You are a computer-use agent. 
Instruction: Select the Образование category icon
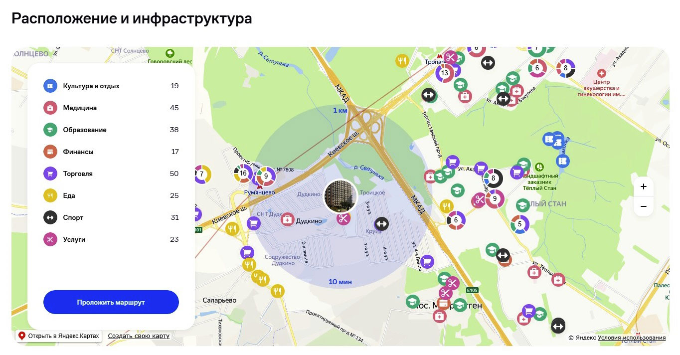[50, 130]
